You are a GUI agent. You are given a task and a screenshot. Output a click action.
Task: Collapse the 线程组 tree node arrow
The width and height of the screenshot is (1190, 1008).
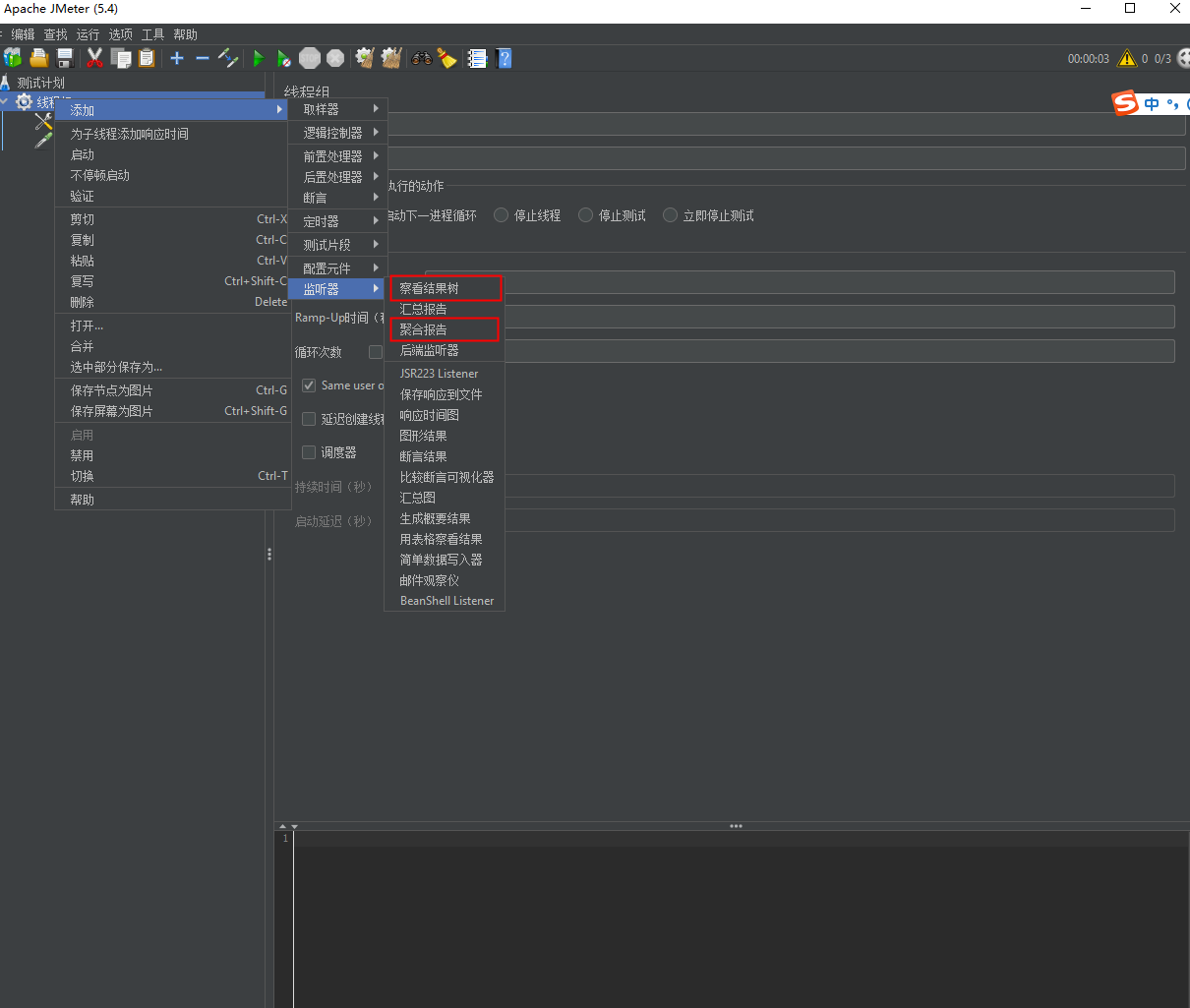click(5, 102)
